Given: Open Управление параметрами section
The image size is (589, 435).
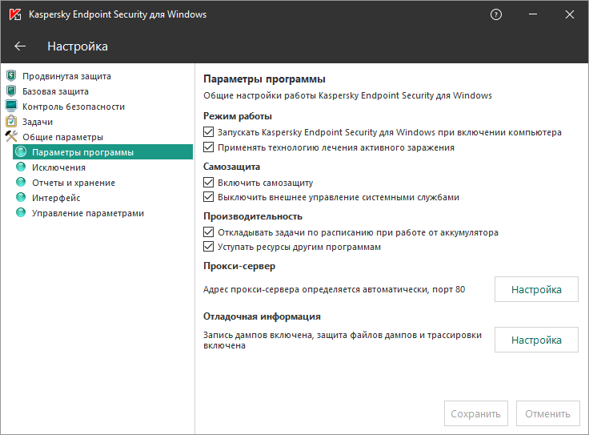Looking at the screenshot, I should (x=88, y=213).
